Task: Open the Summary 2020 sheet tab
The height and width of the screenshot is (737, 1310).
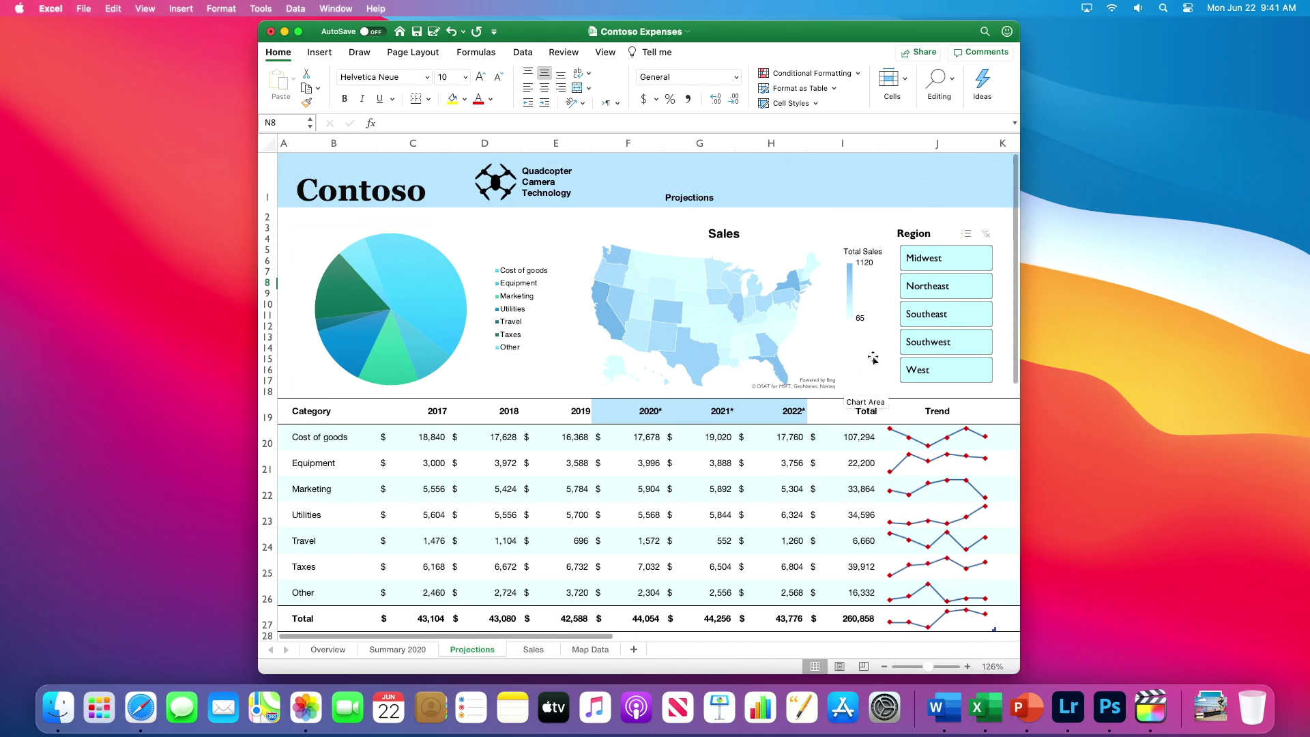Action: click(x=397, y=650)
